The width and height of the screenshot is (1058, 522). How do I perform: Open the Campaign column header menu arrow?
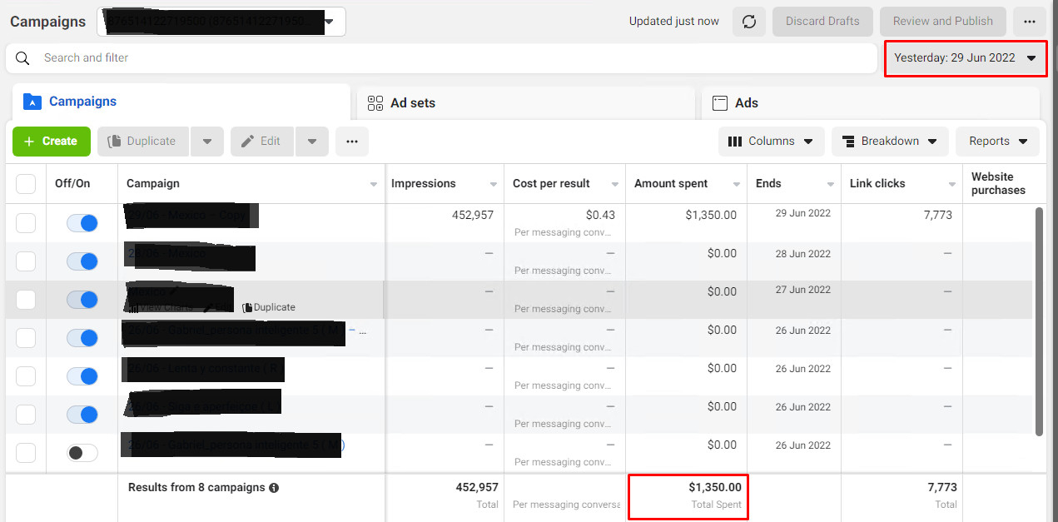[x=374, y=185]
